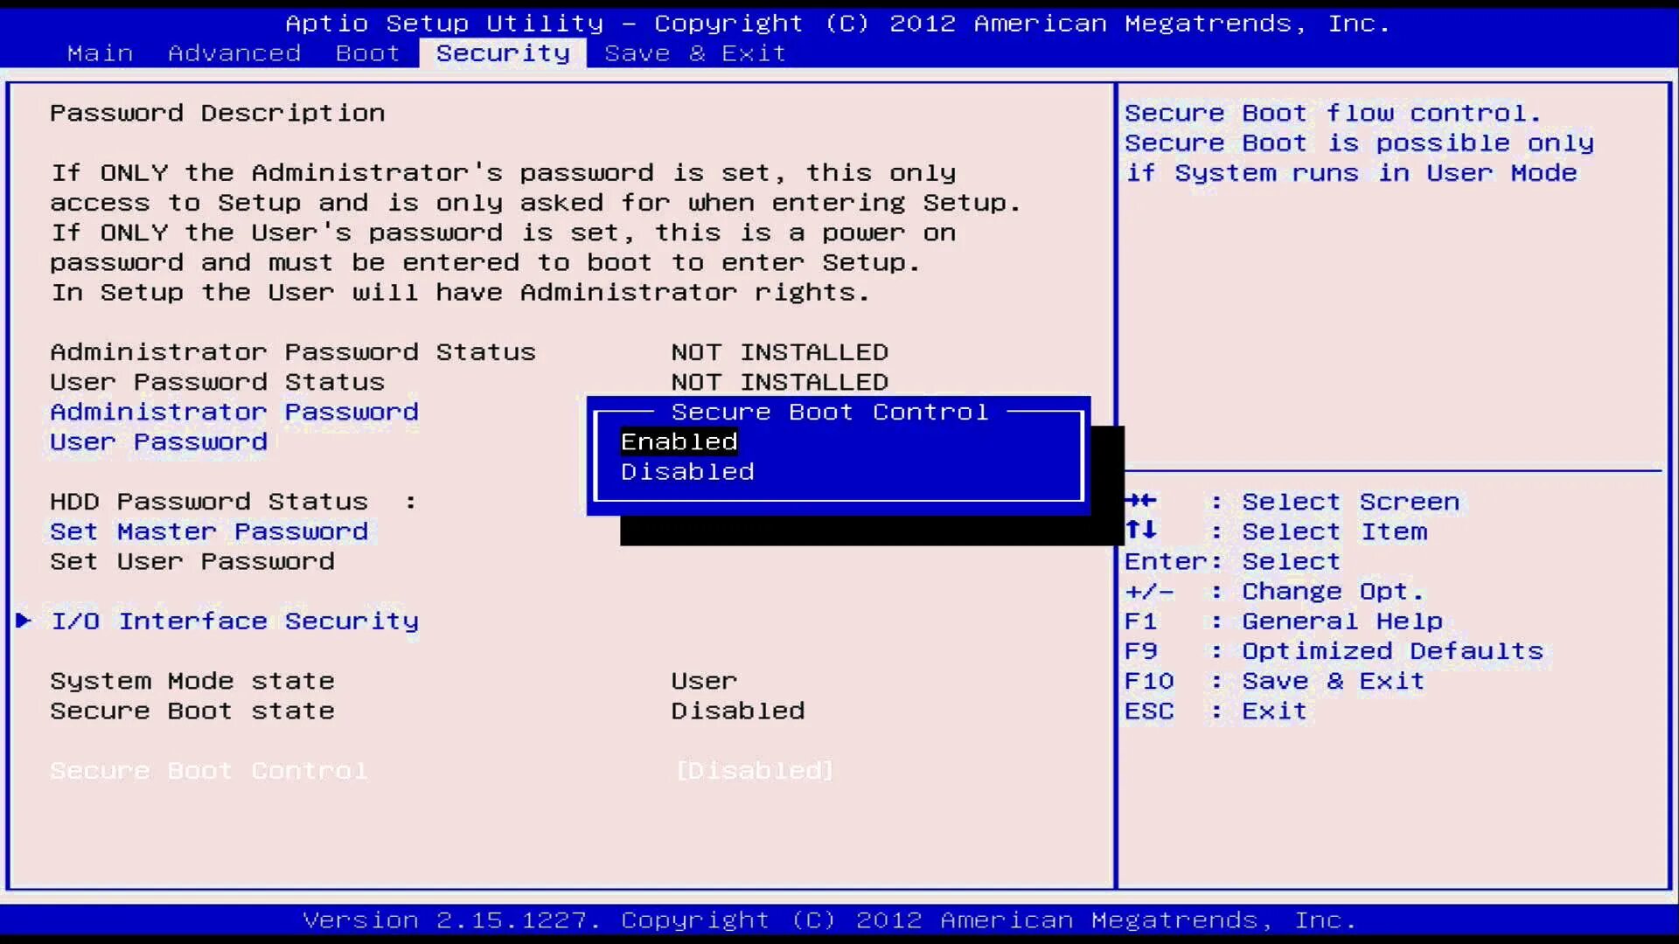The height and width of the screenshot is (944, 1679).
Task: Open Set User Password
Action: click(x=192, y=562)
